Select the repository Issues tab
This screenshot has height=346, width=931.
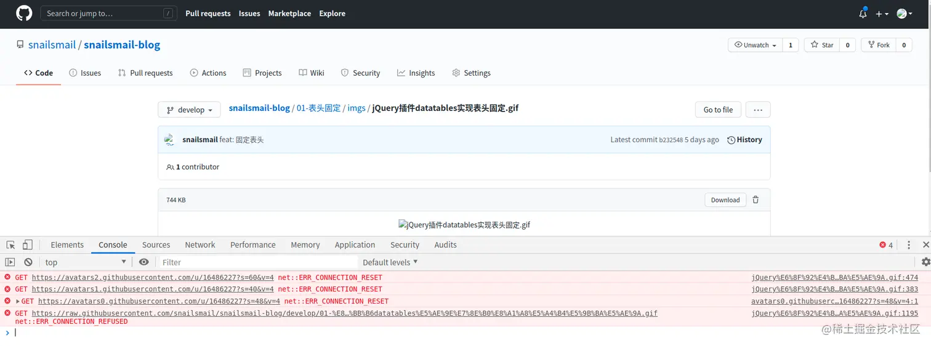85,73
